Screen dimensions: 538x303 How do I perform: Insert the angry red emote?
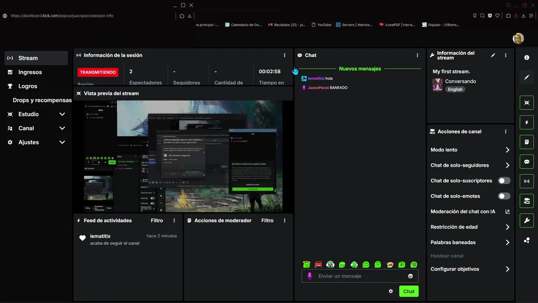pyautogui.click(x=318, y=264)
